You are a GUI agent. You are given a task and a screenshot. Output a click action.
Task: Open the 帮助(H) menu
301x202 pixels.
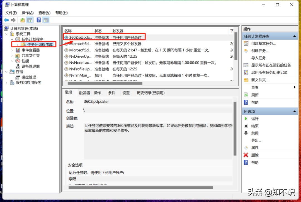point(61,13)
